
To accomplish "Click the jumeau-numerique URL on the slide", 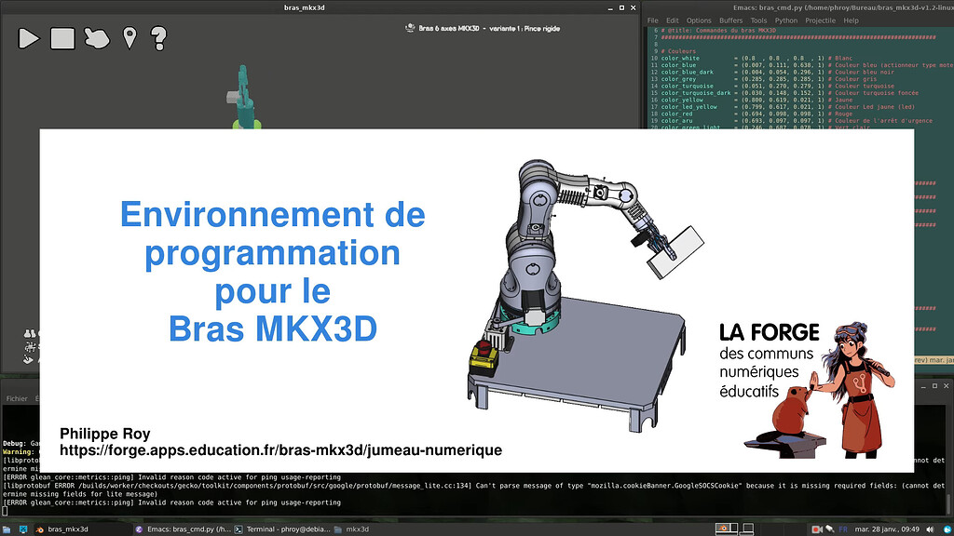I will (279, 450).
